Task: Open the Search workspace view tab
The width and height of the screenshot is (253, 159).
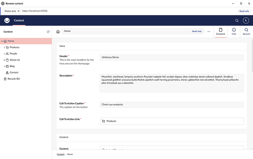Action: [x=246, y=32]
